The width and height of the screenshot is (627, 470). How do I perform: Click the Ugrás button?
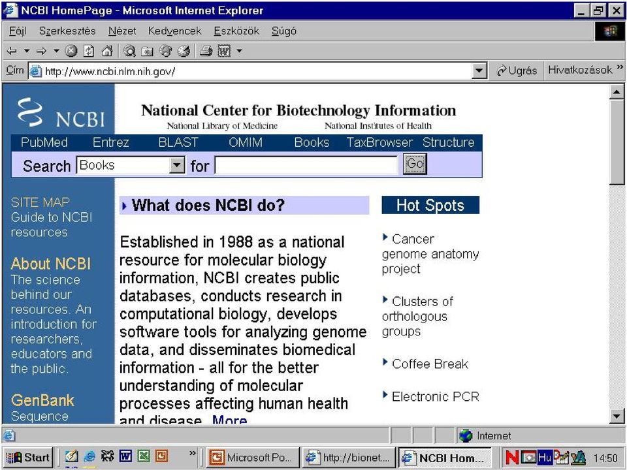[x=517, y=70]
